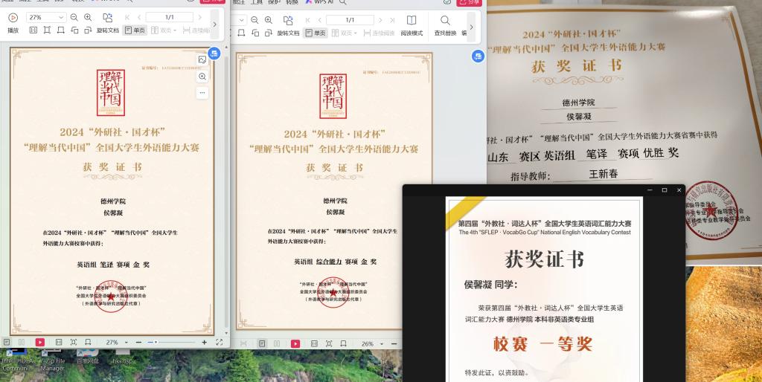Viewport: 762px width, 382px height.
Task: Click rotate document icon above 旋转文档 in left window
Action: point(107,18)
